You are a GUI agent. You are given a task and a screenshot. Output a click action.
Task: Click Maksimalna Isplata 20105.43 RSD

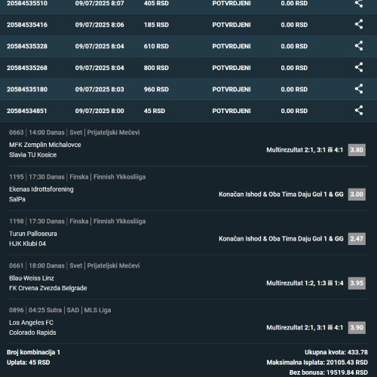[x=317, y=363]
